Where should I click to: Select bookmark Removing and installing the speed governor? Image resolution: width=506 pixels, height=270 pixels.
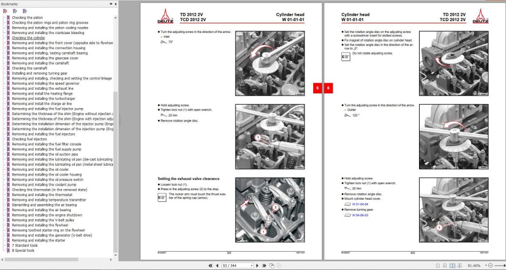(45, 83)
